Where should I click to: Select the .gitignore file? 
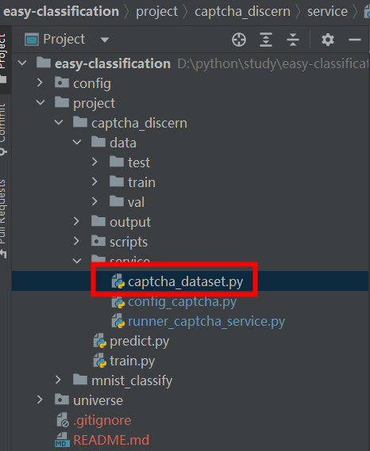coord(102,421)
